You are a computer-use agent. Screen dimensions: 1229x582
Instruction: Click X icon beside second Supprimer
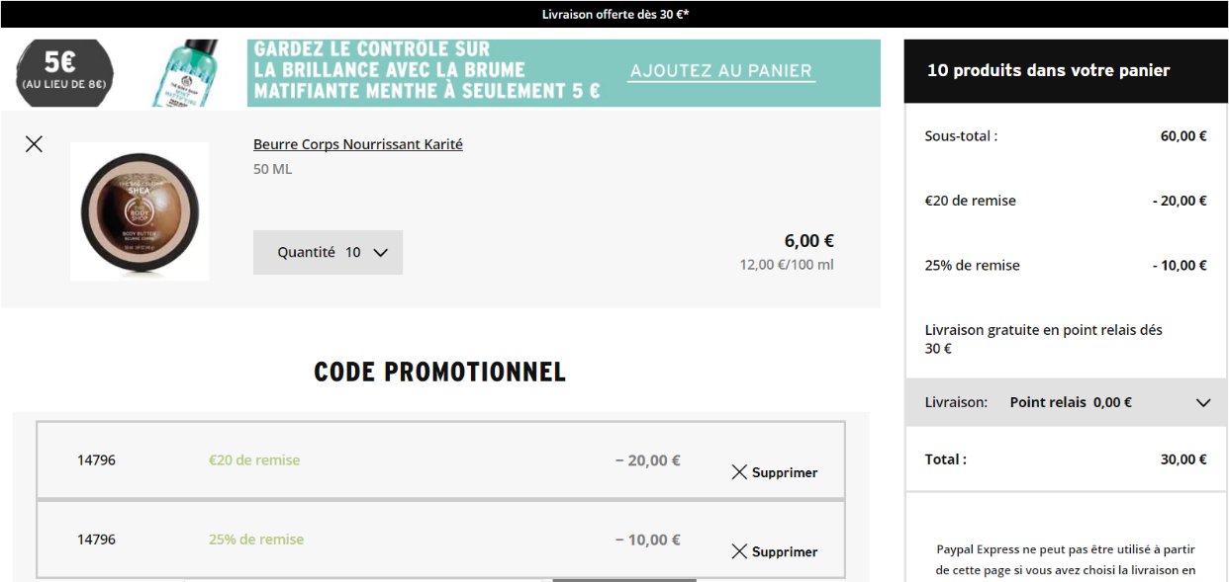(739, 551)
